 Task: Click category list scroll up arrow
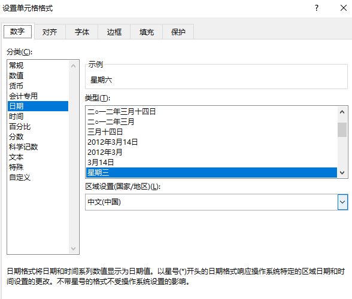[73, 66]
